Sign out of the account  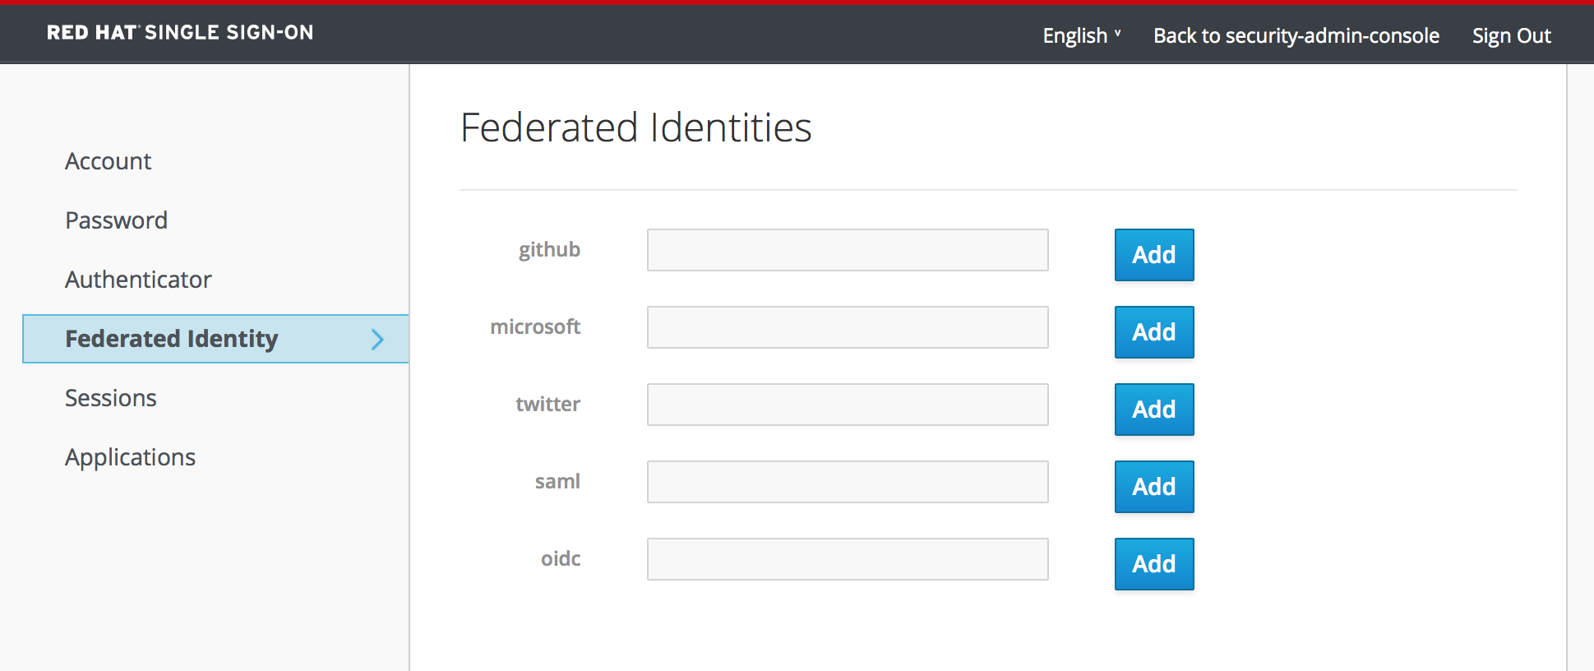(1510, 36)
